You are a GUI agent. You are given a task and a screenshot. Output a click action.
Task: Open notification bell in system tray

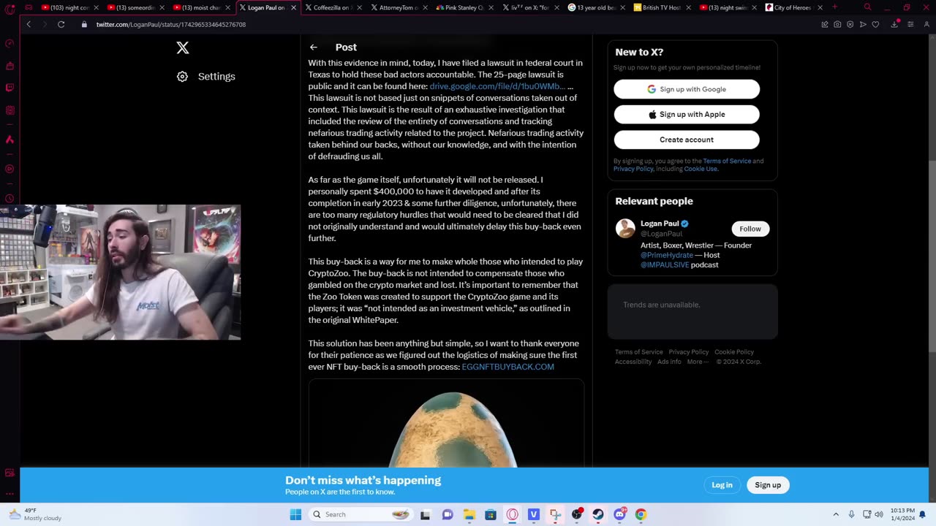coord(922,514)
